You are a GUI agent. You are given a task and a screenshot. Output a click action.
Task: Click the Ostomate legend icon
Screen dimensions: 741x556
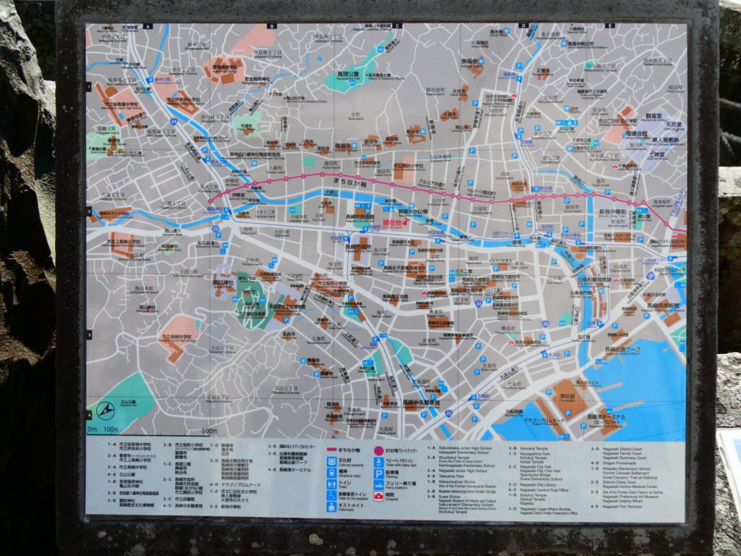point(331,505)
